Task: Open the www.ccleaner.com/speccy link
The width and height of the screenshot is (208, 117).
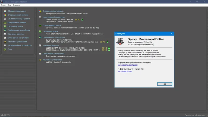Action: 128,65
